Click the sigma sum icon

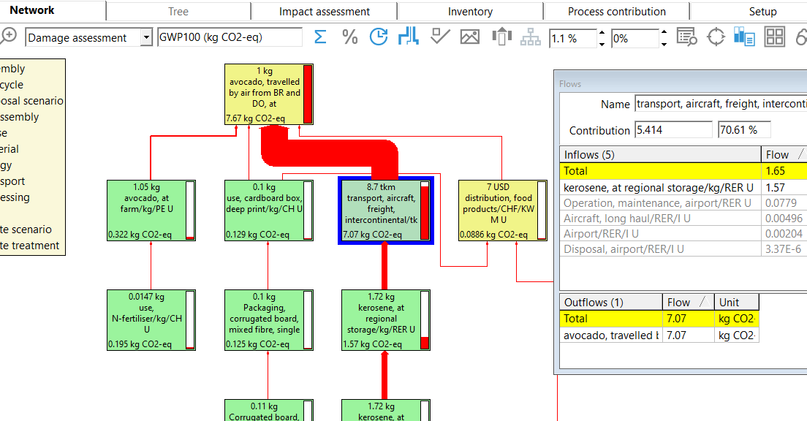point(320,37)
